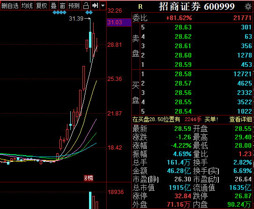Select sell level 2 price 28.60

point(183,55)
